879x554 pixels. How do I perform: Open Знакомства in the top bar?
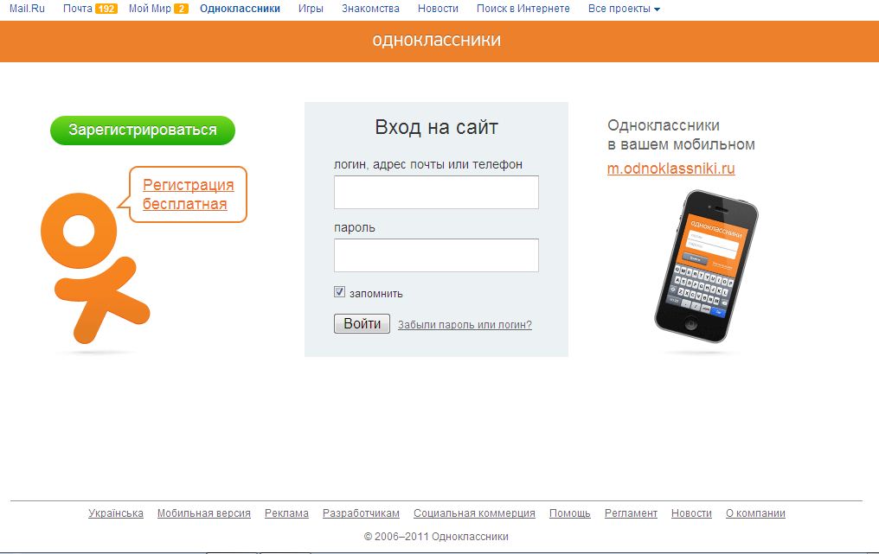[x=370, y=9]
